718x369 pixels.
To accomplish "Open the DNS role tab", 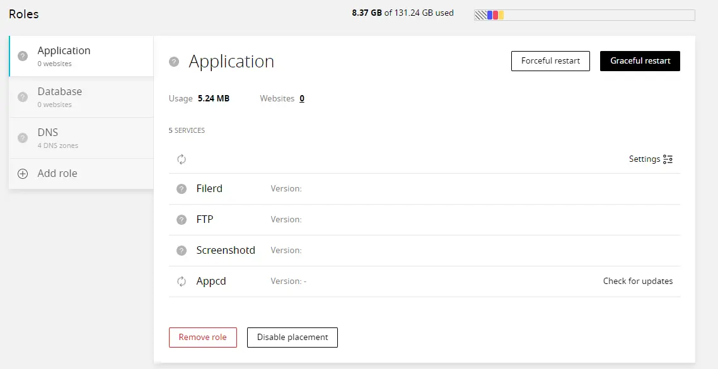I will pos(81,138).
